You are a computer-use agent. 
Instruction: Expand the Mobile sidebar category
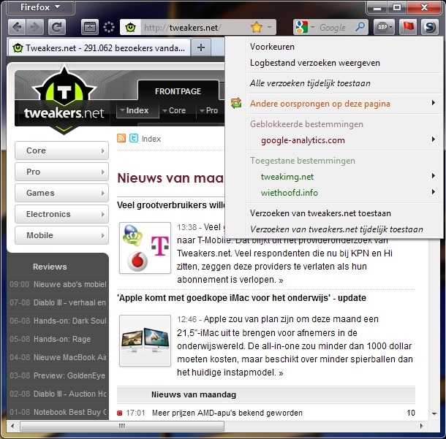pyautogui.click(x=61, y=235)
